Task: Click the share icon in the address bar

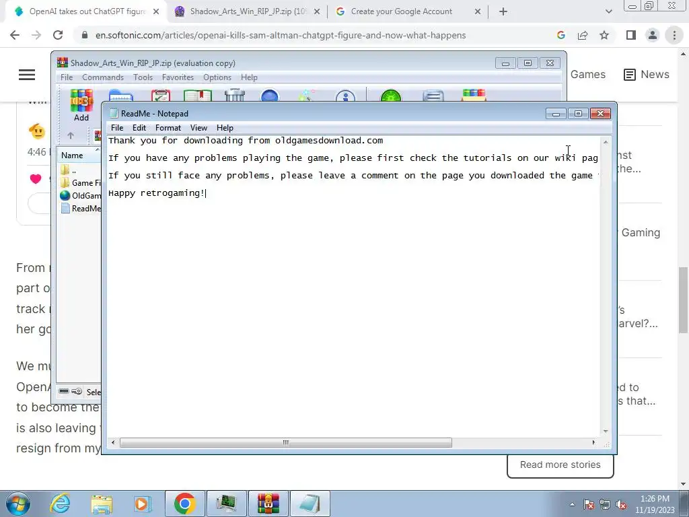Action: 583,35
